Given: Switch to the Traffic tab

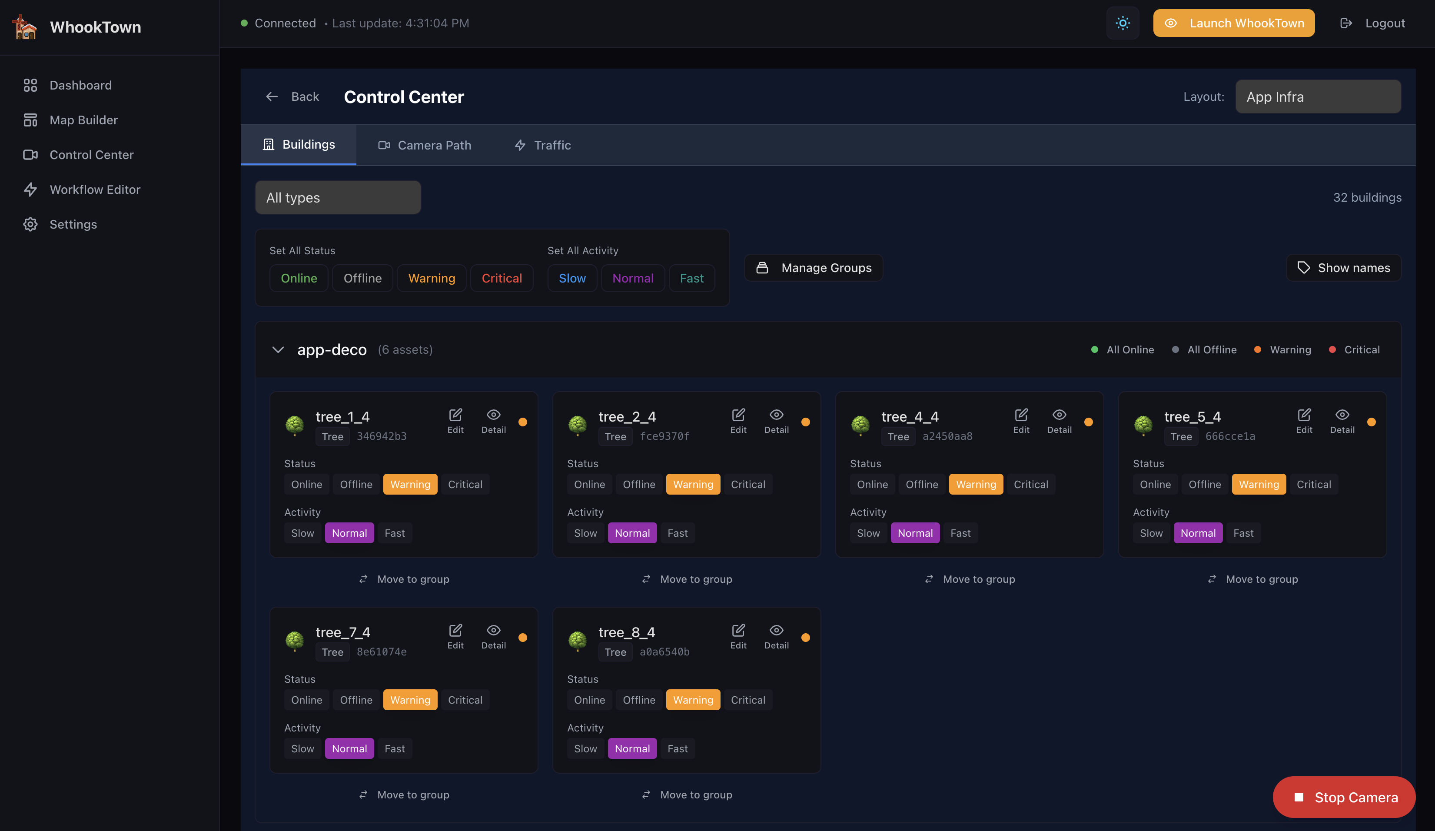Looking at the screenshot, I should coord(542,145).
